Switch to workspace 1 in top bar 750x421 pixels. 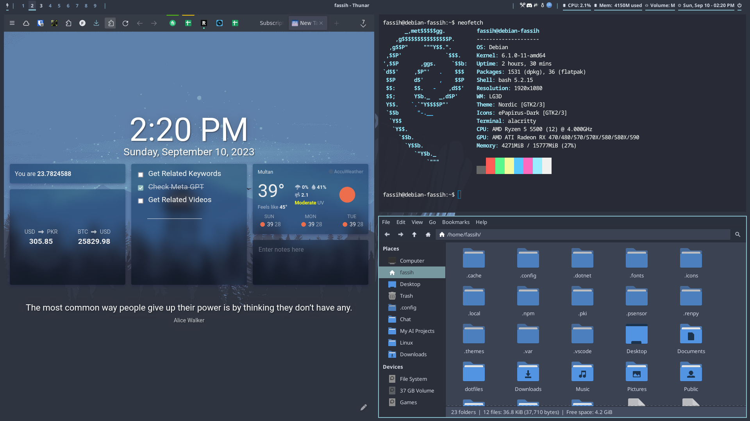(23, 5)
